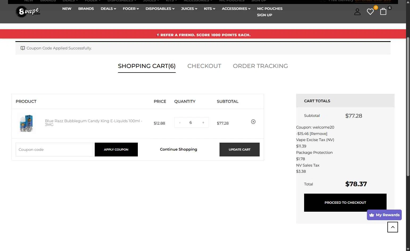Click the Cart Totals heading
The height and width of the screenshot is (251, 410).
317,101
